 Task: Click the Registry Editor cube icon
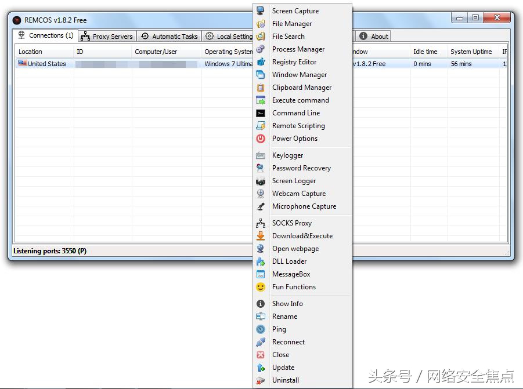tap(261, 62)
